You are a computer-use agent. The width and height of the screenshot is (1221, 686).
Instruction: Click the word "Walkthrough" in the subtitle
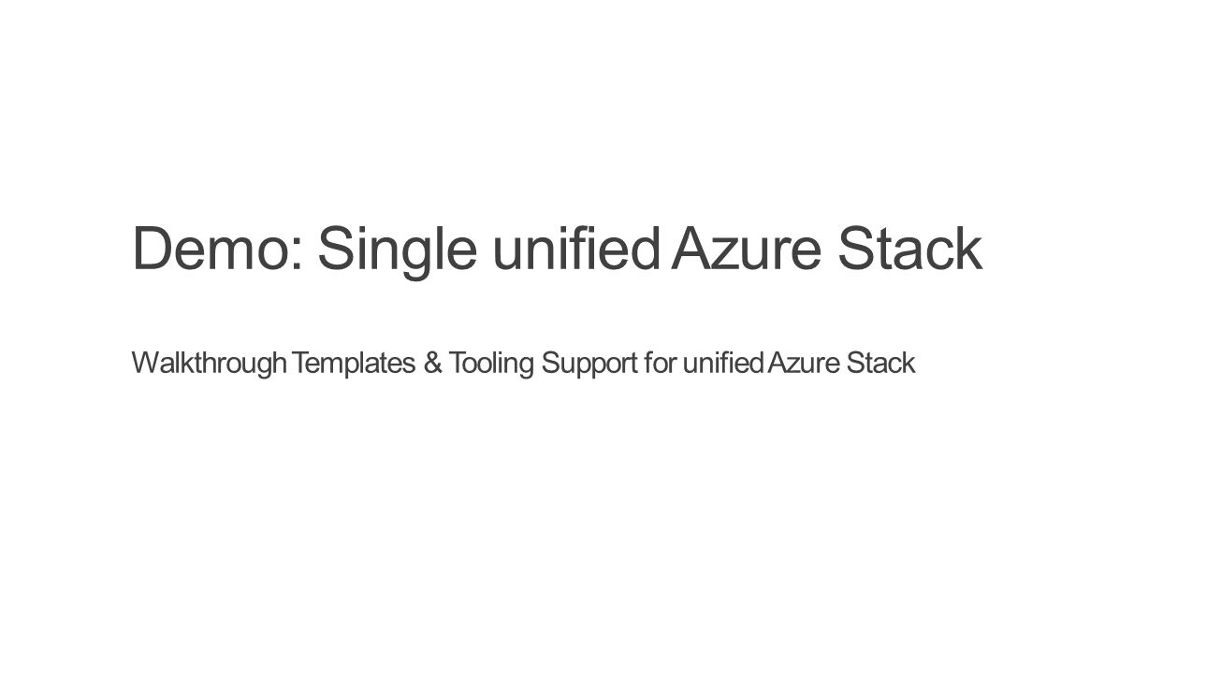click(209, 363)
